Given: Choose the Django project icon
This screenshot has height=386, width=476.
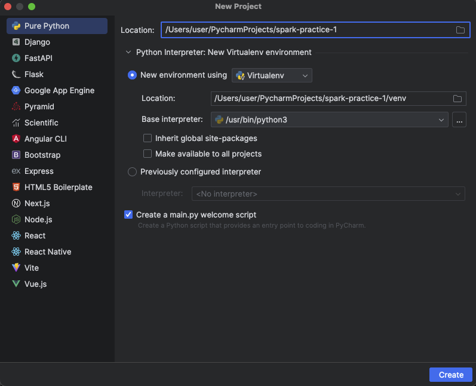Looking at the screenshot, I should 16,42.
